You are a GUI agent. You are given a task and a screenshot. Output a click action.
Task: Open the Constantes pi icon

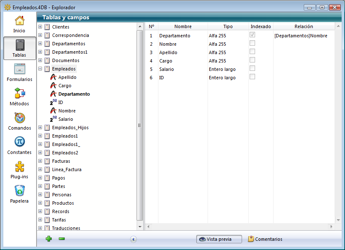click(x=19, y=142)
